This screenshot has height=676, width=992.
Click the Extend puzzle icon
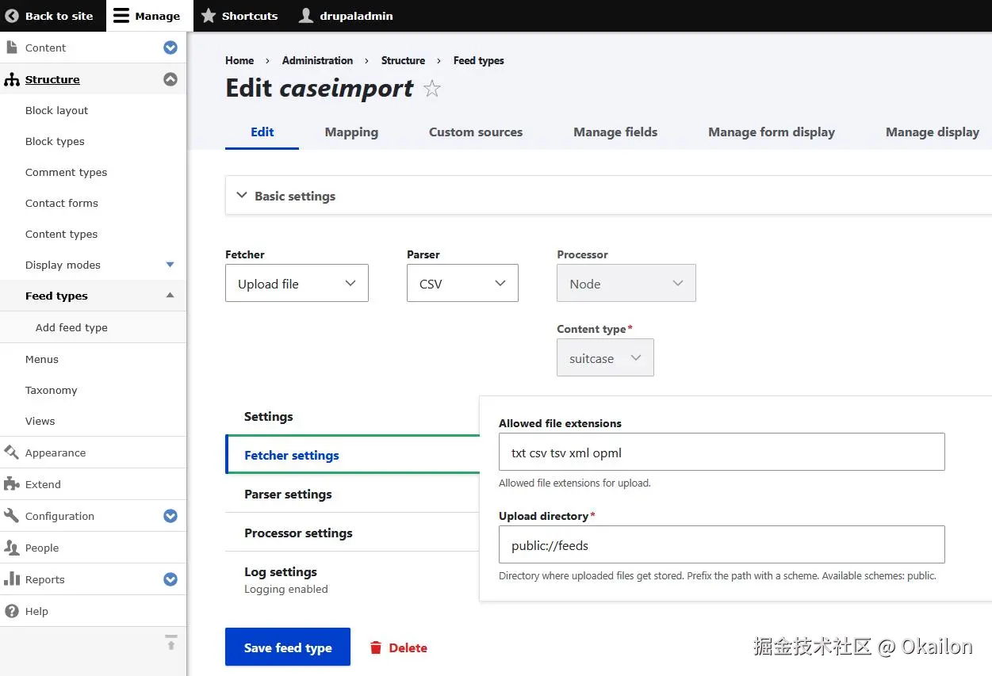tap(12, 484)
